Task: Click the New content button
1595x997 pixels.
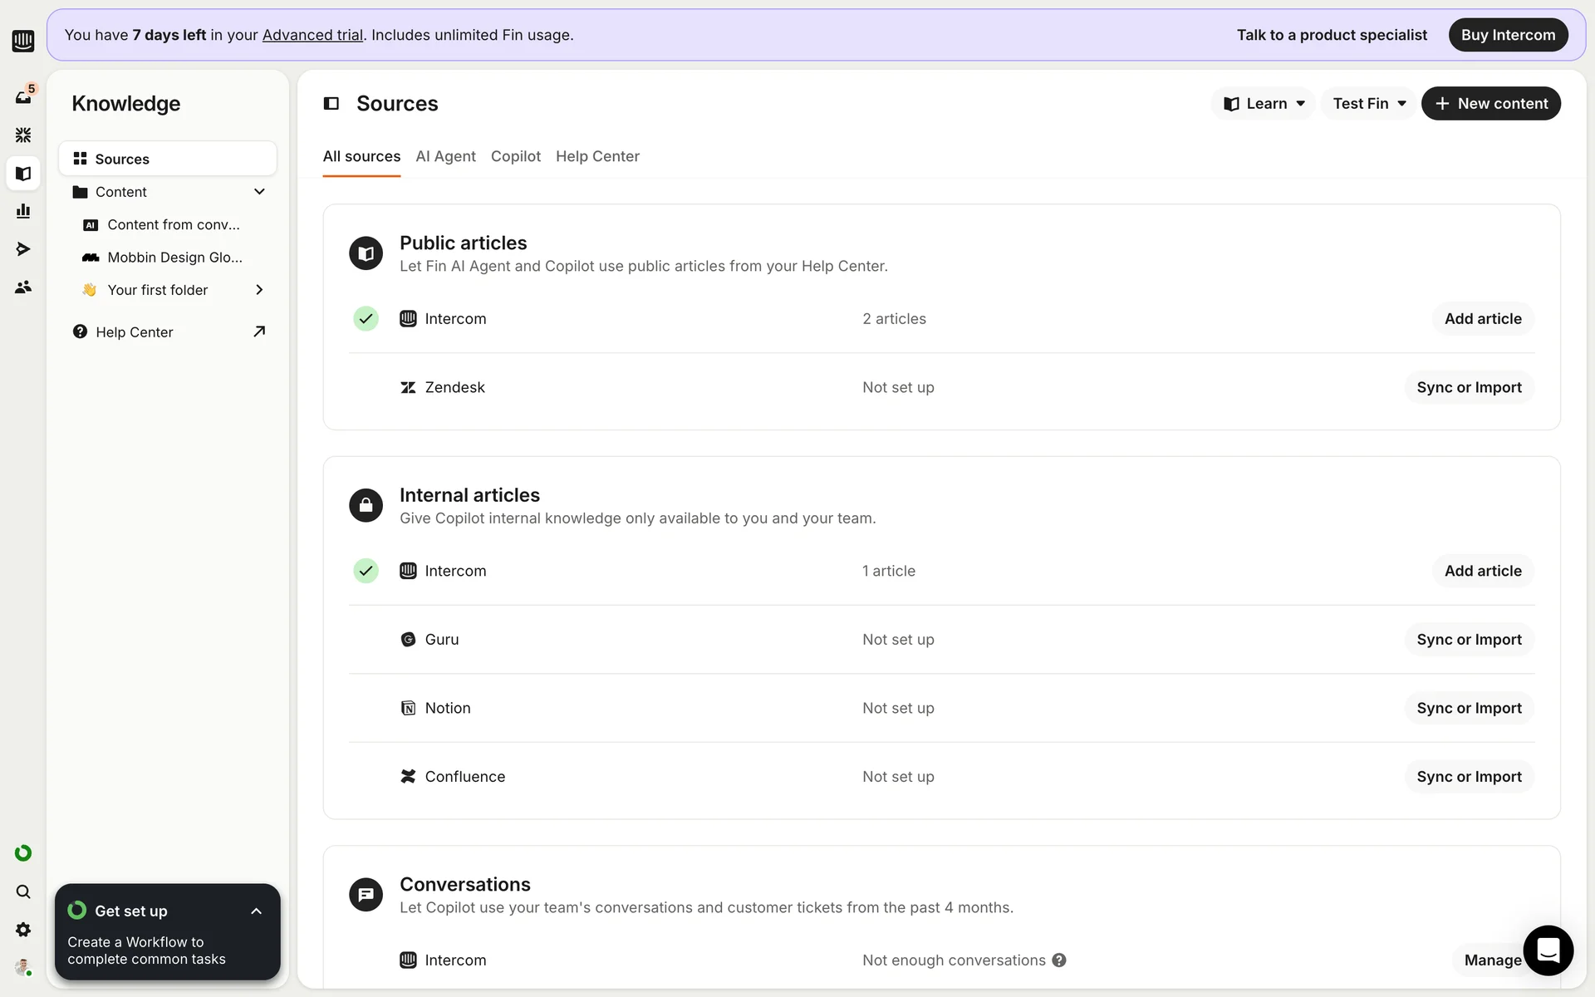Action: tap(1490, 104)
